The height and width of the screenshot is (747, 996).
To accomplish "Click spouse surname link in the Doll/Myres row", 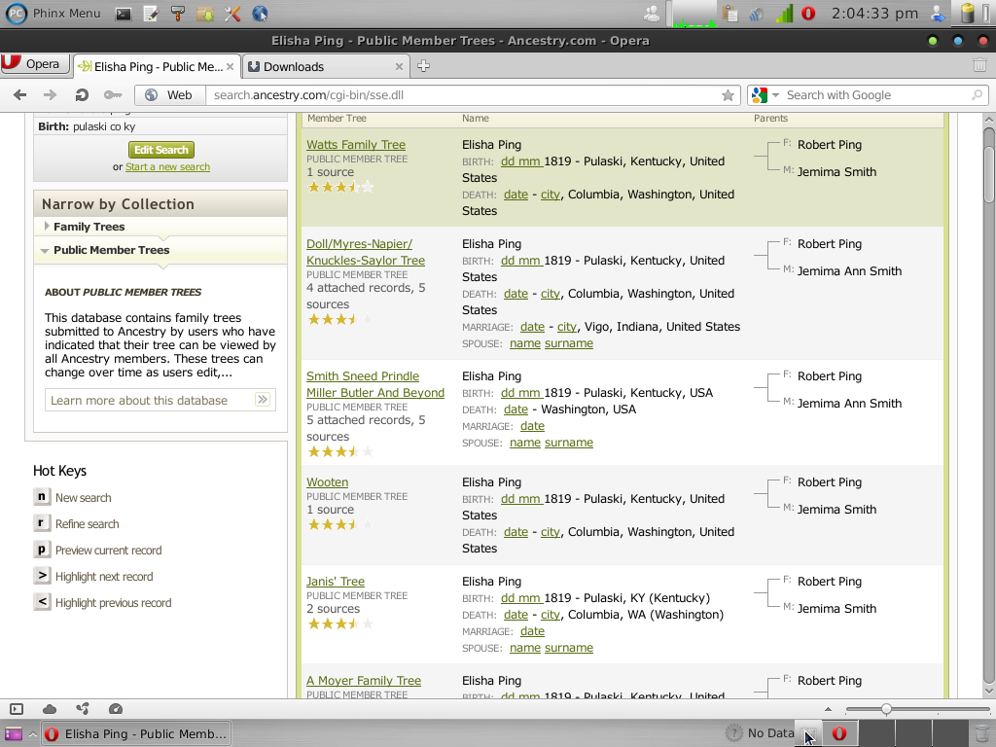I will pos(568,343).
